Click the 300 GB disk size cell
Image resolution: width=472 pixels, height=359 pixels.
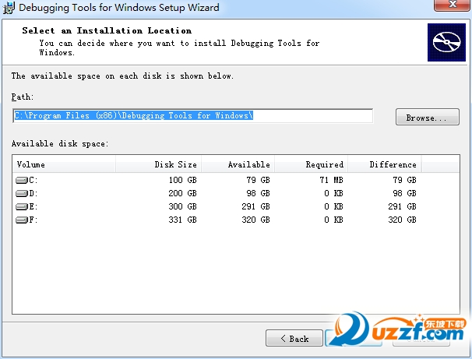click(x=183, y=206)
